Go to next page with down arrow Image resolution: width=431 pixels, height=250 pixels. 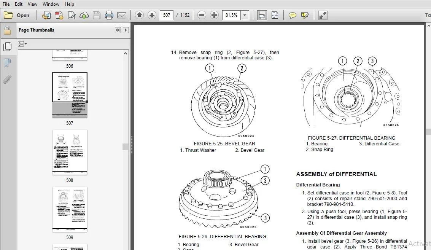tap(152, 15)
